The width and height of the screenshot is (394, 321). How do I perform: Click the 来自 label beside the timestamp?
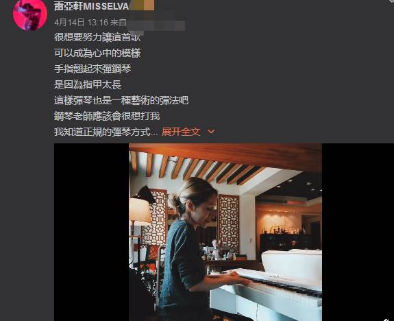(x=119, y=23)
